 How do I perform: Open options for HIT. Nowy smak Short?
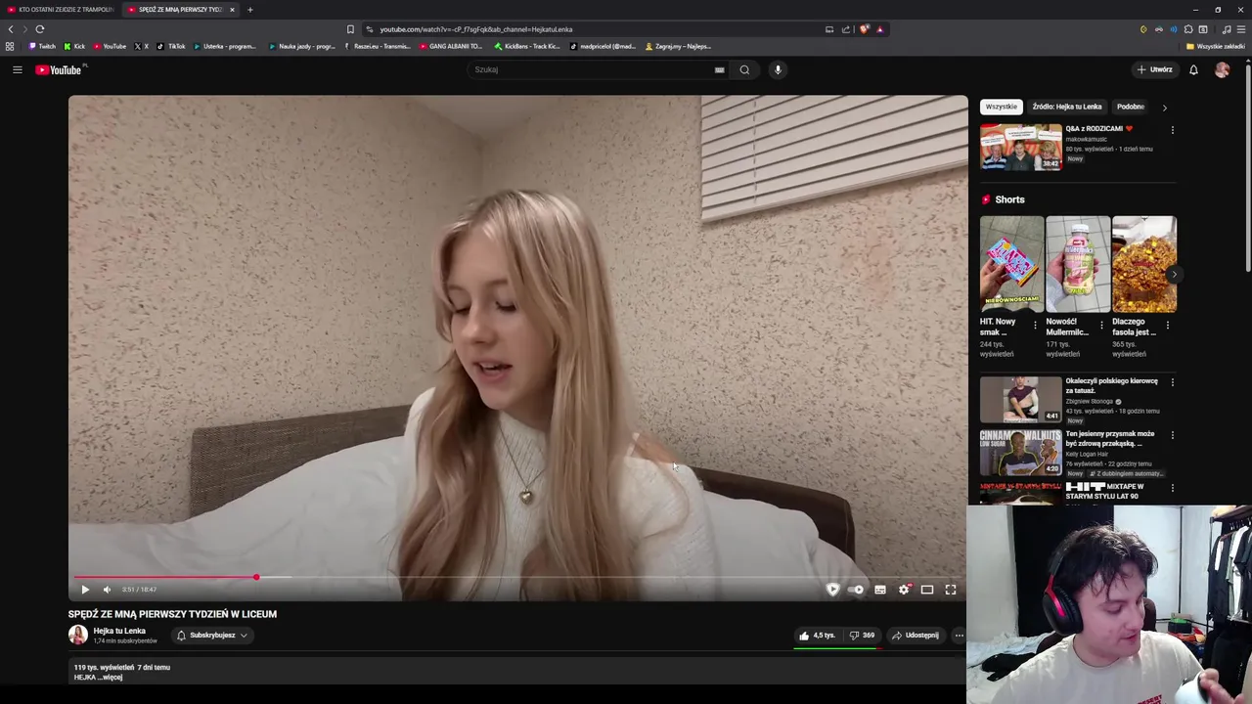[1036, 325]
